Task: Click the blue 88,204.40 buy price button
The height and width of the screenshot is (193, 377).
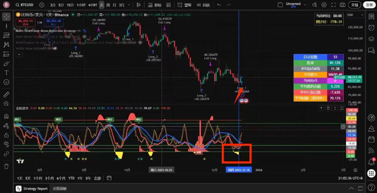Action: [54, 23]
